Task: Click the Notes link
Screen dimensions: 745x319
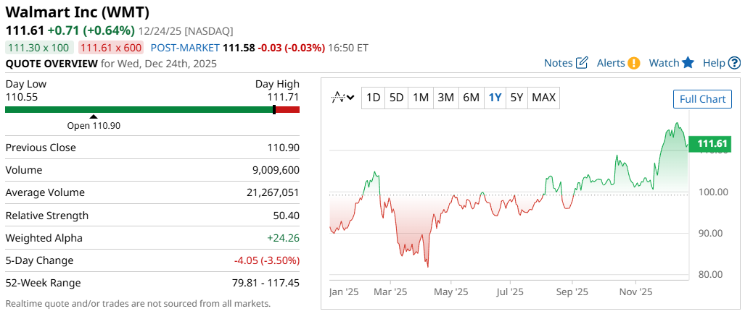Action: (x=559, y=63)
